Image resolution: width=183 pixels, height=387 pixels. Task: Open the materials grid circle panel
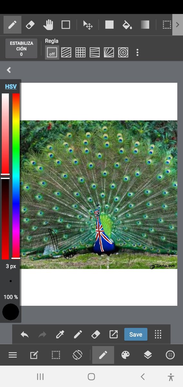[x=170, y=355]
